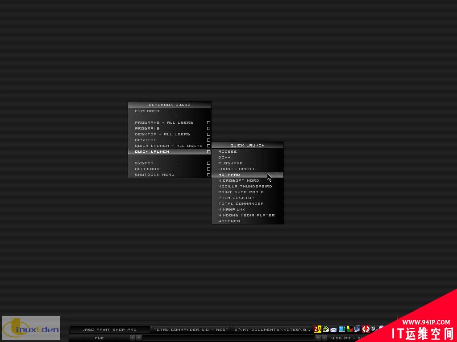This screenshot has width=457, height=342.
Task: Click the gray speaker tray icon
Action: [373, 329]
